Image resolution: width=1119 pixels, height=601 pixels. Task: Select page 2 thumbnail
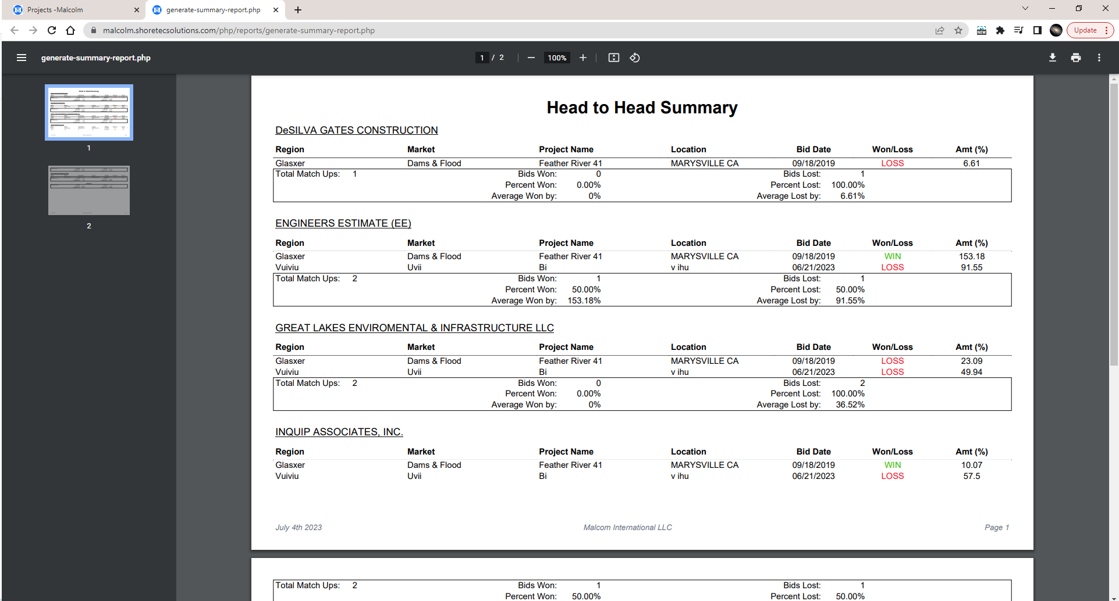pyautogui.click(x=89, y=190)
